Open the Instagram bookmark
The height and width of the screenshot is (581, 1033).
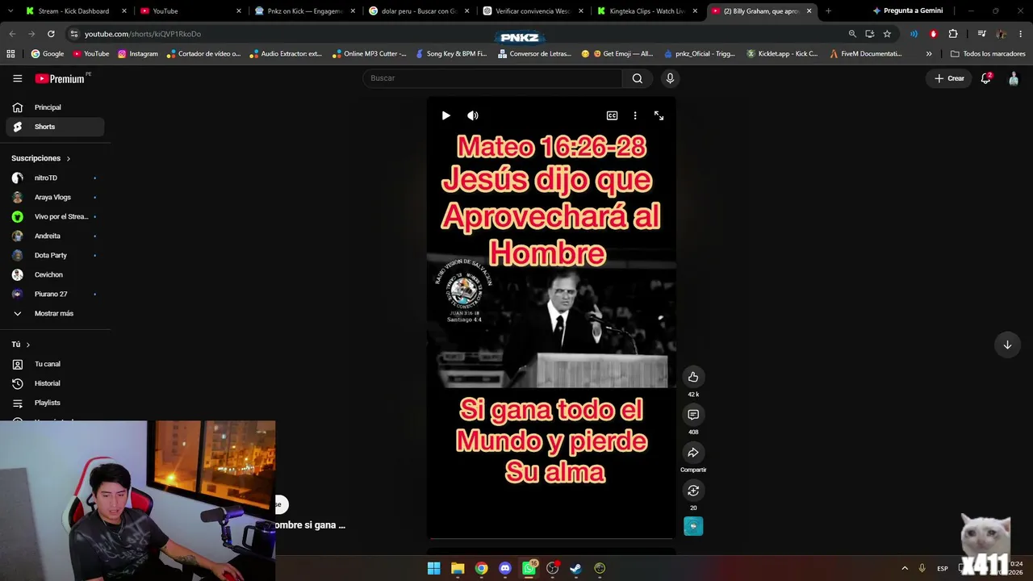(138, 54)
